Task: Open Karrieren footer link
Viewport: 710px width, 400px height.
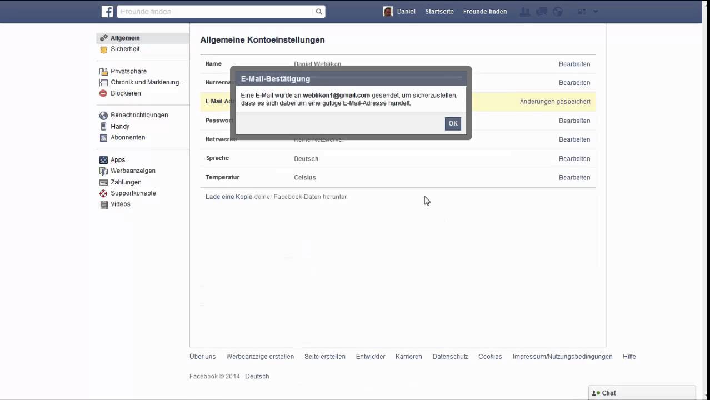Action: pos(409,357)
